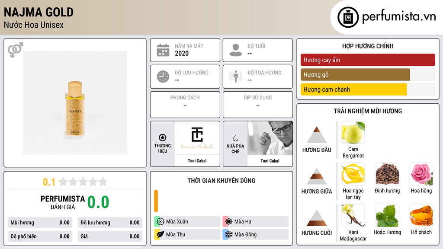Open the Toni Cabal brand logo
Screen dimensions: 443x249
(x=197, y=138)
